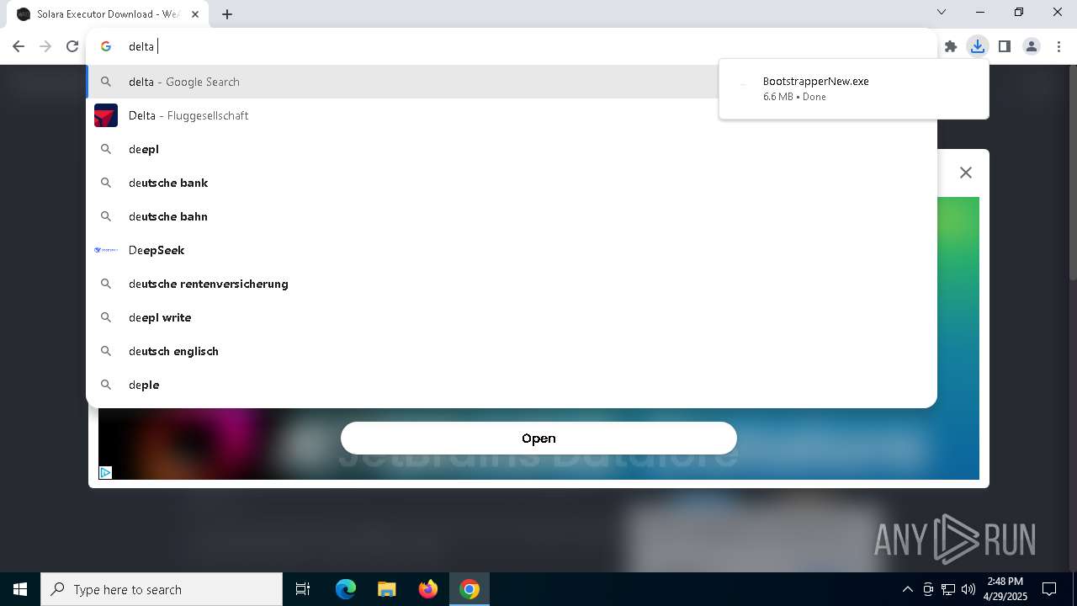1077x606 pixels.
Task: Open the notifications action center
Action: coord(1049,589)
